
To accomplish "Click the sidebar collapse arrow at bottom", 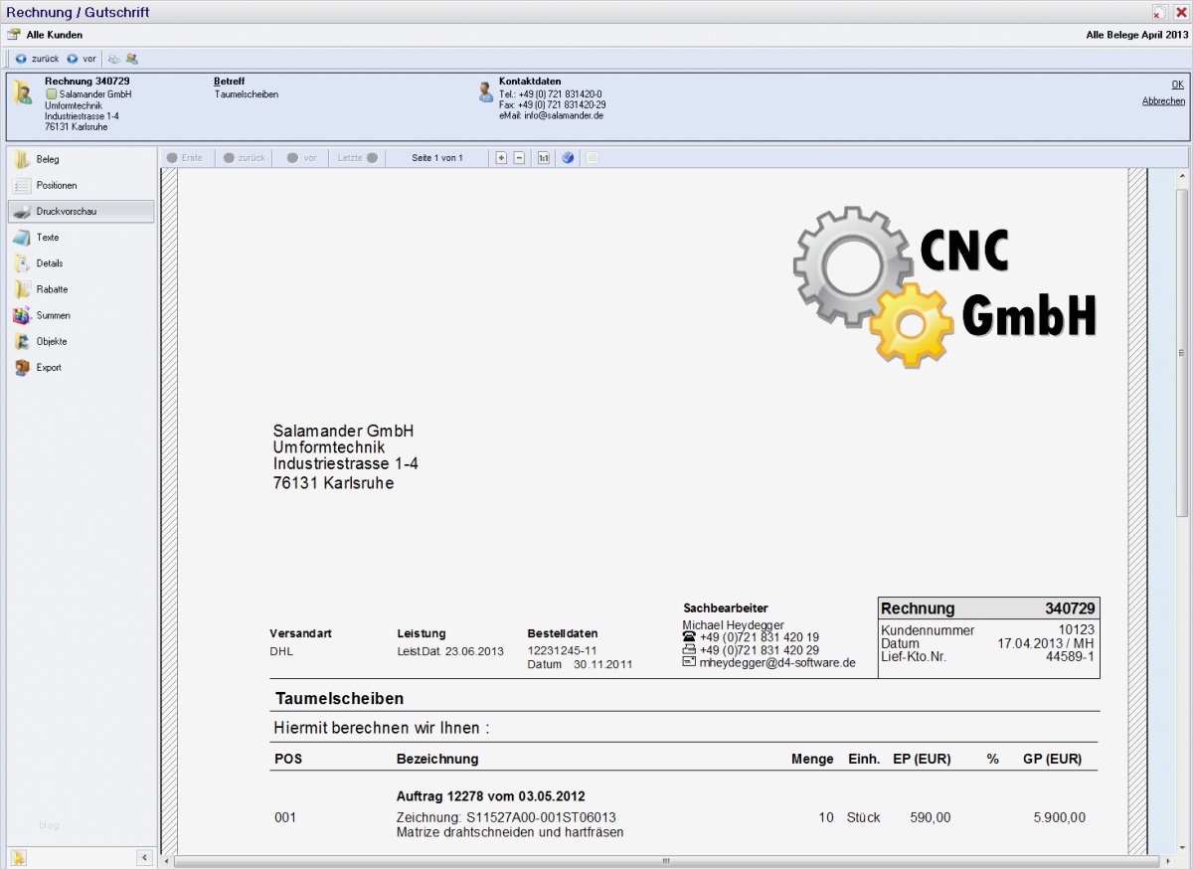I will pyautogui.click(x=144, y=857).
